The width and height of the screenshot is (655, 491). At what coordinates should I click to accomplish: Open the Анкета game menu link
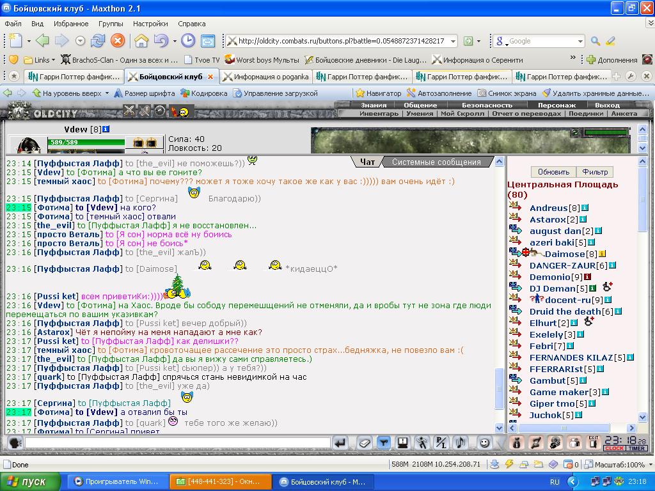click(624, 113)
